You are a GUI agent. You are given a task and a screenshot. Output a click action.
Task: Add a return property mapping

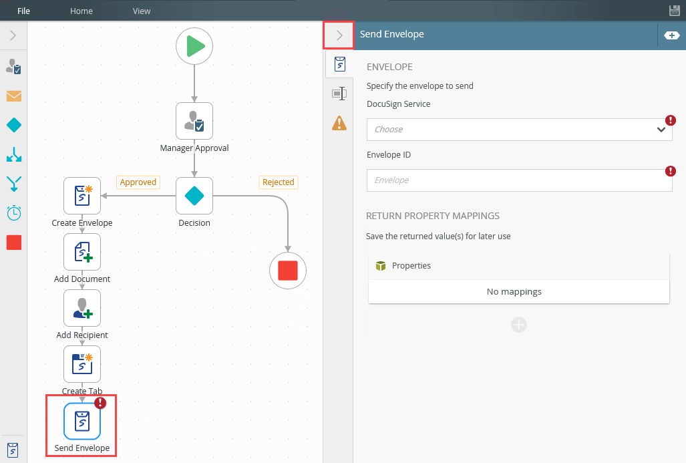point(519,325)
